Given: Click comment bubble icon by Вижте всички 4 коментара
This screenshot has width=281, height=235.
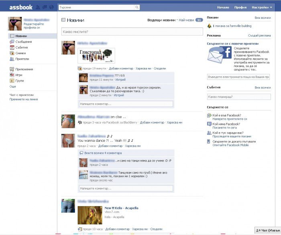Looking at the screenshot, I should point(81,153).
